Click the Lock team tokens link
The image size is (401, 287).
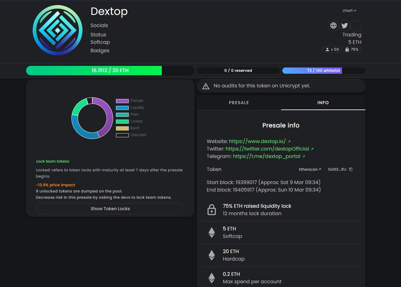[x=53, y=161]
